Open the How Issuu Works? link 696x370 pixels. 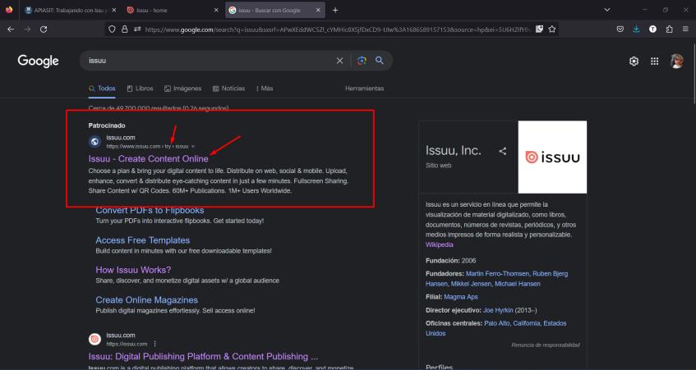click(x=133, y=270)
